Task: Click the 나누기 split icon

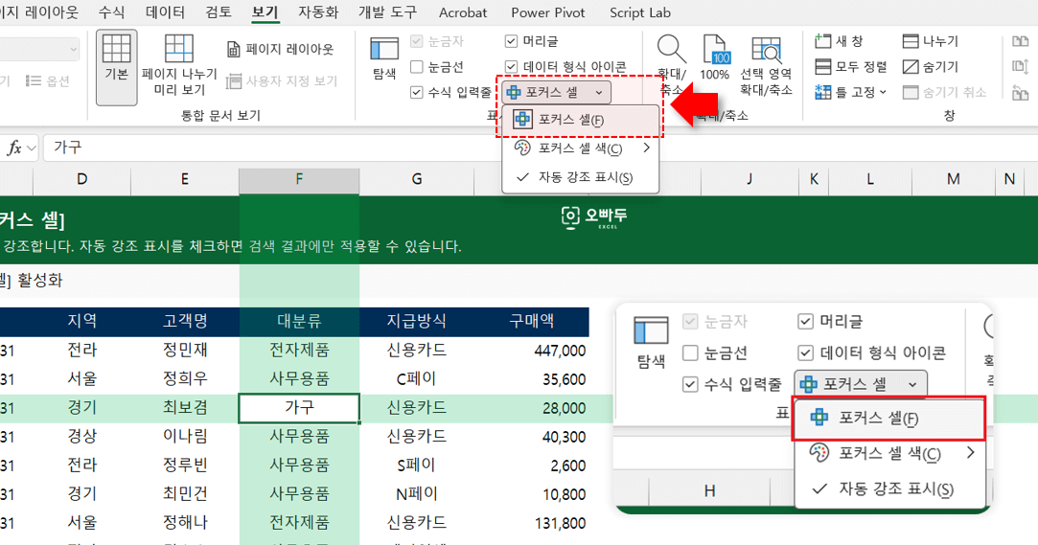Action: [x=911, y=41]
